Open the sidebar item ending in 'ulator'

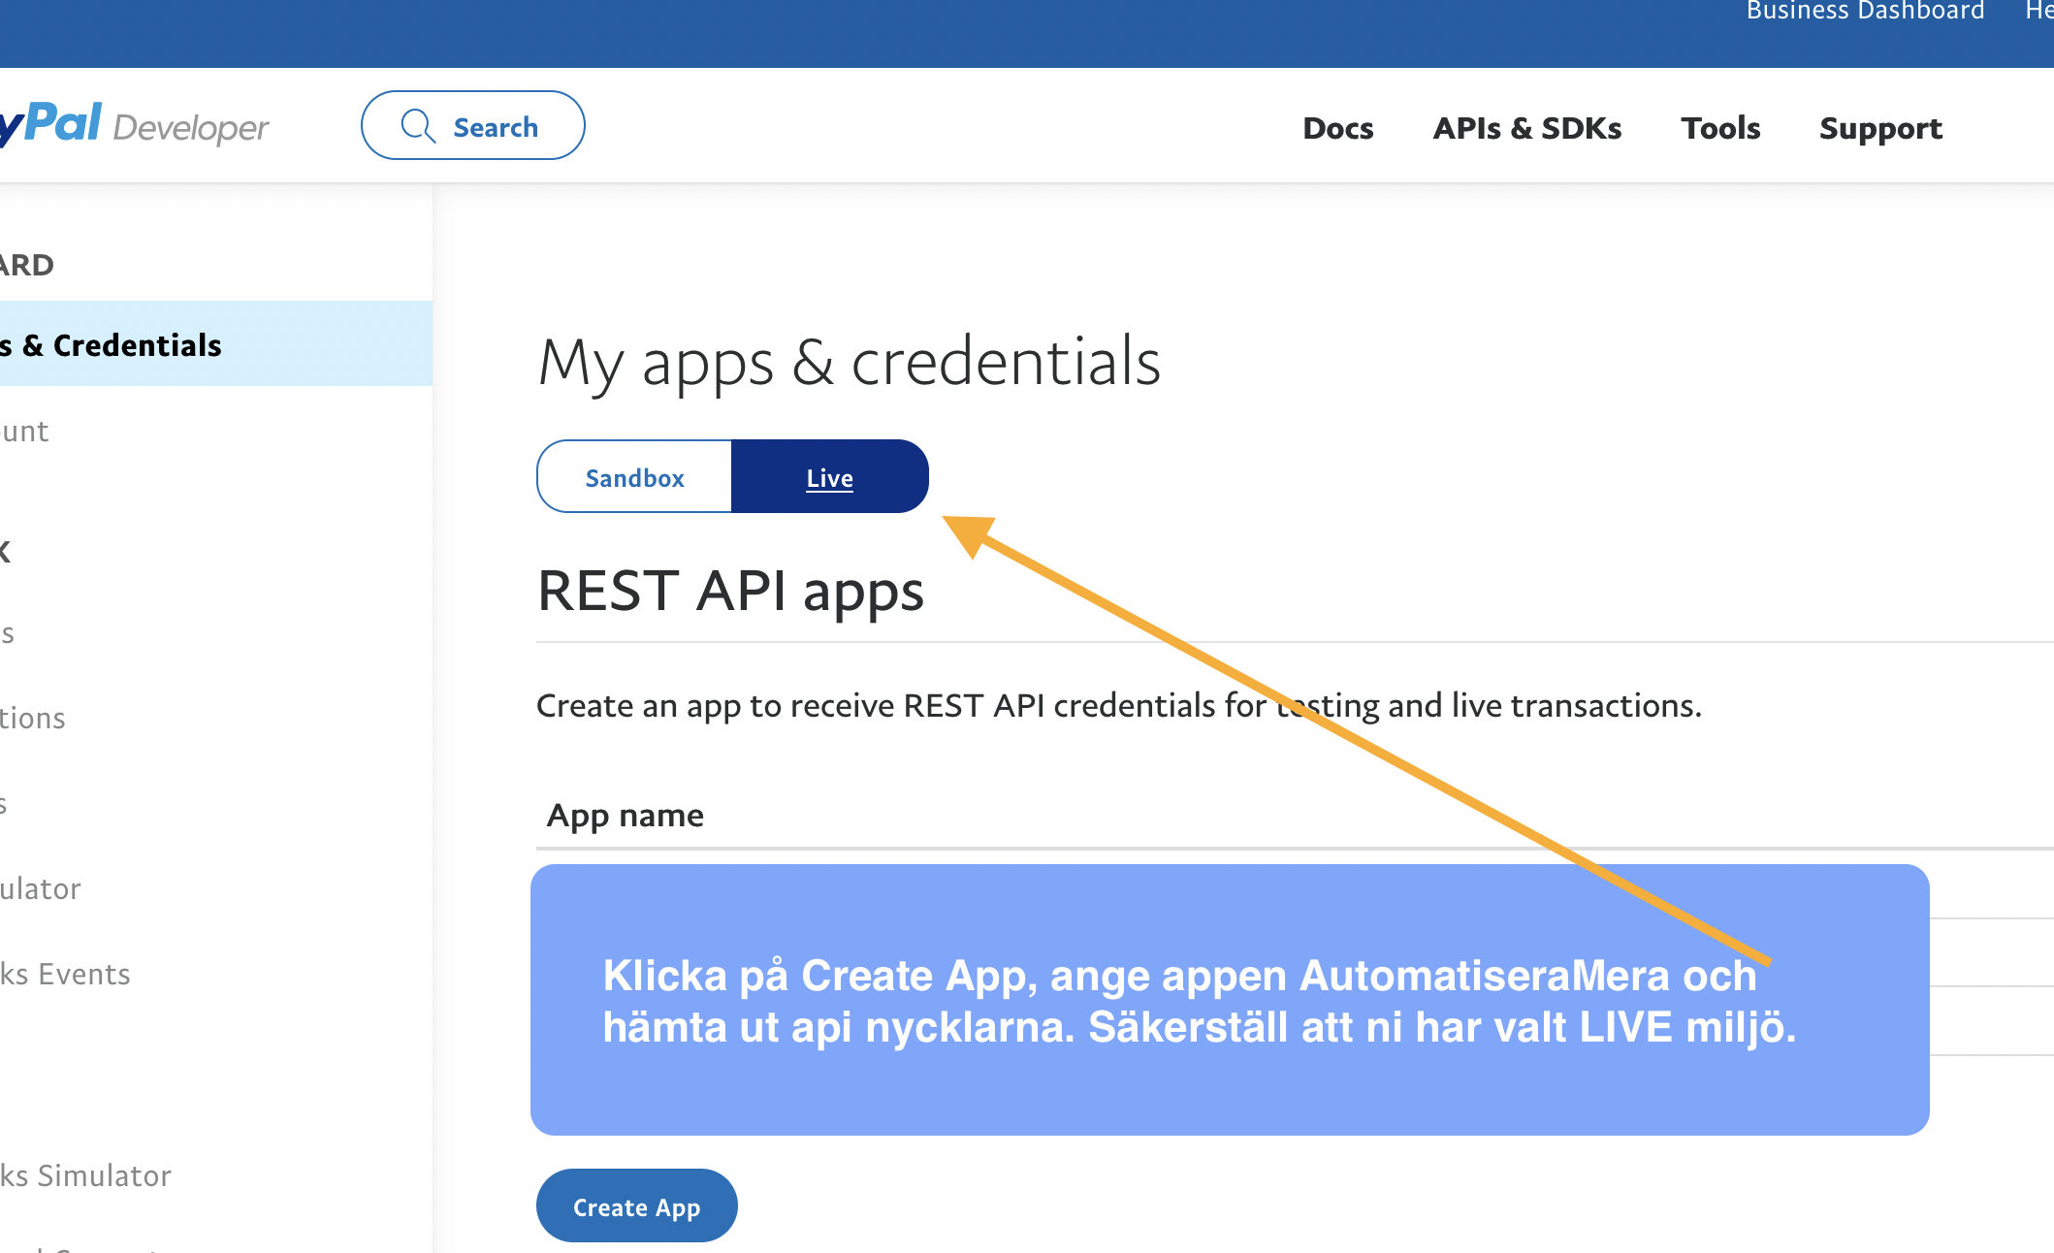pos(41,888)
